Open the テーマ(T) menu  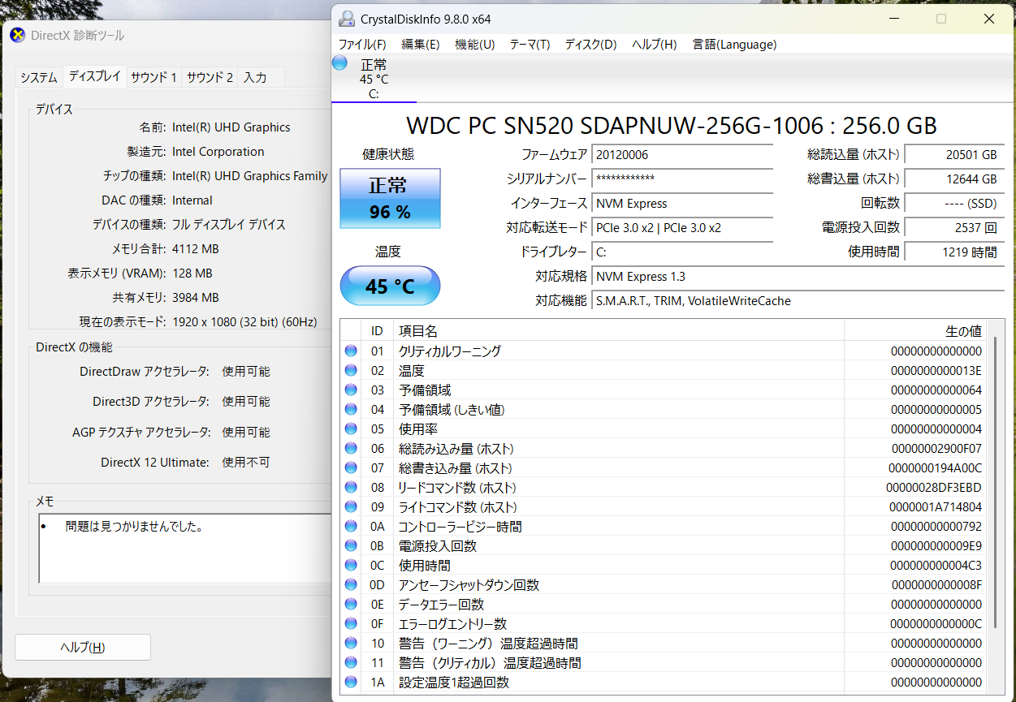click(530, 45)
